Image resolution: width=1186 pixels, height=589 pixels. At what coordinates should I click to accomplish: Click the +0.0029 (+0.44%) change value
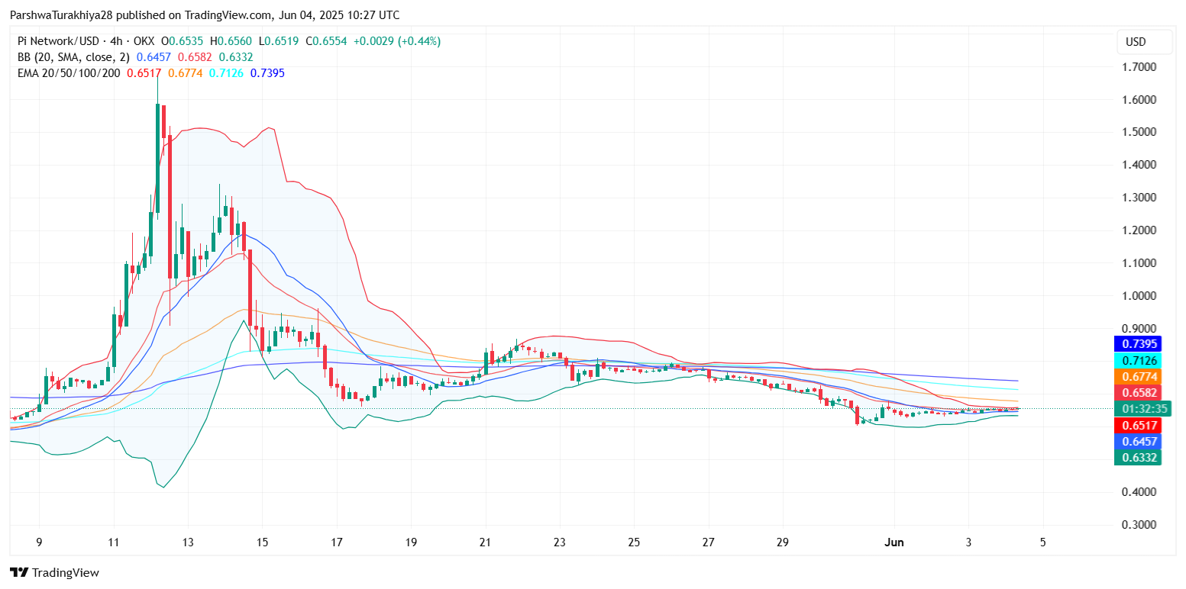click(x=398, y=41)
